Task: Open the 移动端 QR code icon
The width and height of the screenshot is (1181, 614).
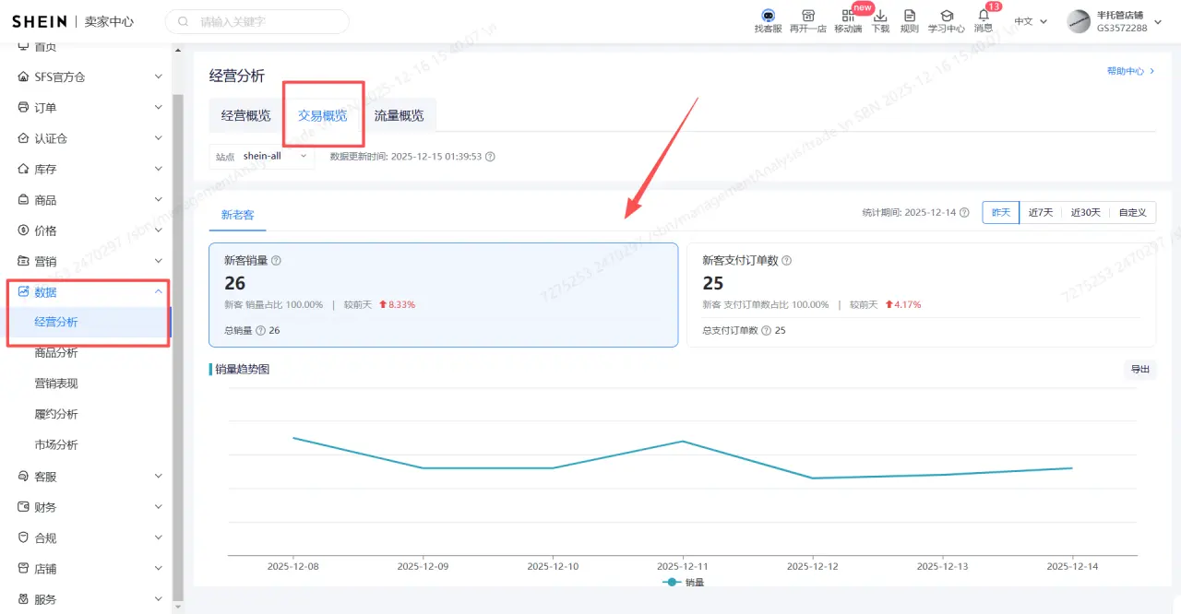Action: point(848,16)
